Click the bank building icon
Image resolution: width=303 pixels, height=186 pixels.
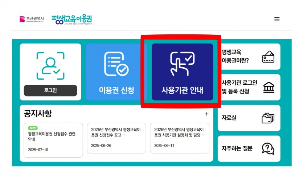tap(269, 87)
